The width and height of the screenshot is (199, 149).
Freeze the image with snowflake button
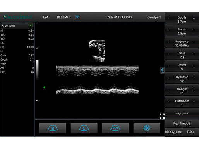[x=147, y=128]
